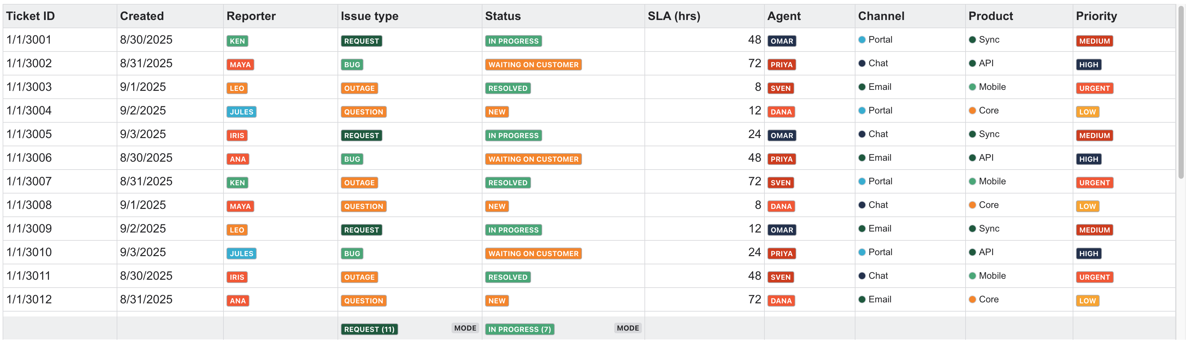Click the HIGH priority tag in row 1/1/3010
The height and width of the screenshot is (345, 1191).
(x=1088, y=254)
